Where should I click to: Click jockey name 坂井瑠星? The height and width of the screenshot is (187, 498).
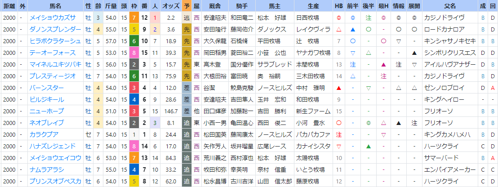click(242, 147)
